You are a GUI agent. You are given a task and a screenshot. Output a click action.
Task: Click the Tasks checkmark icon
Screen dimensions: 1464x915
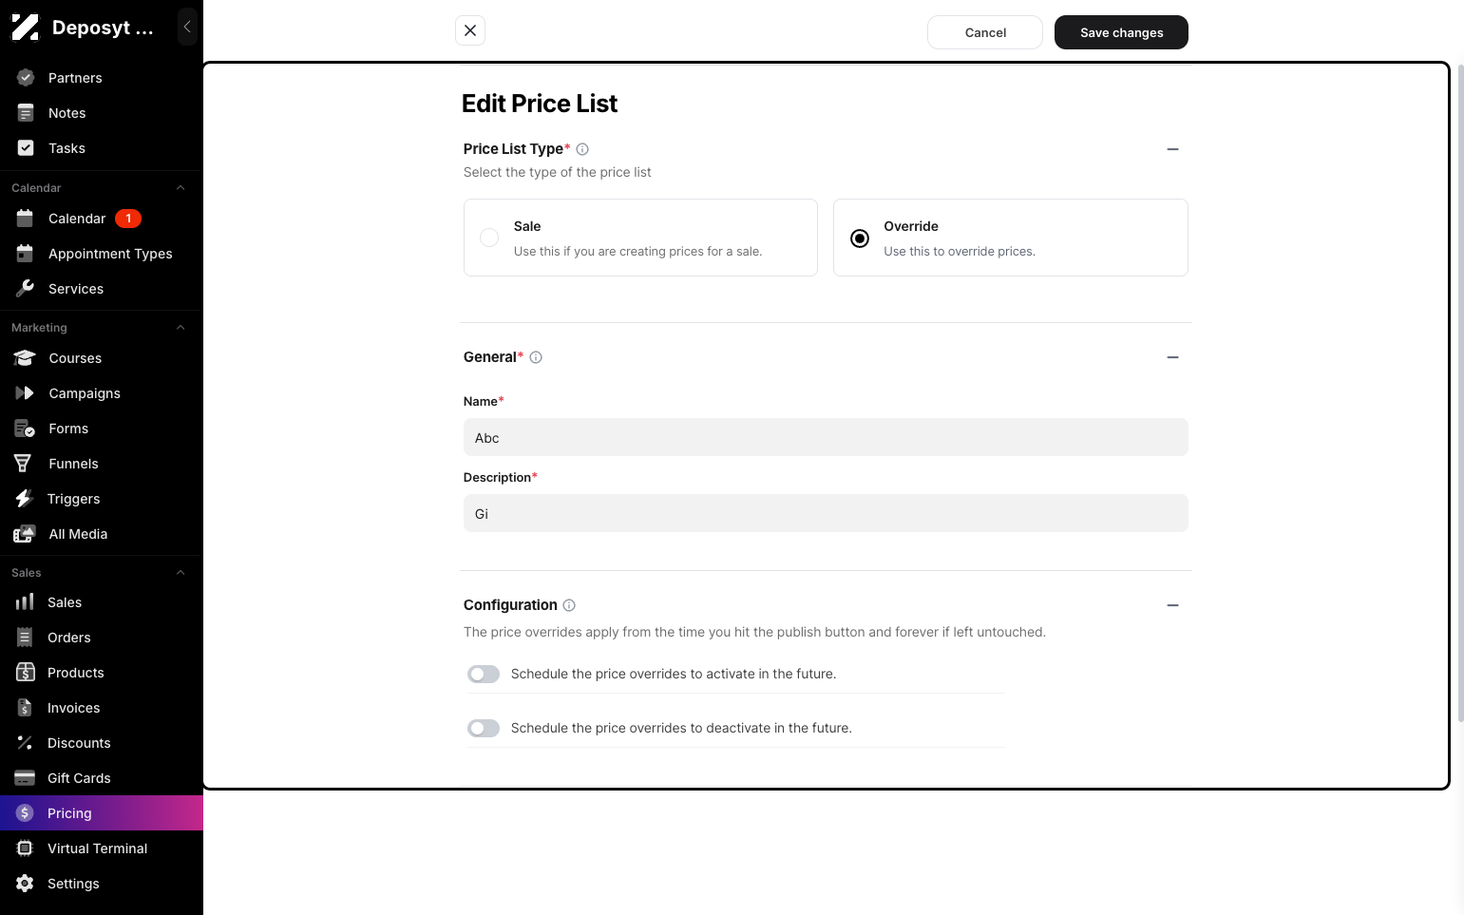26,148
